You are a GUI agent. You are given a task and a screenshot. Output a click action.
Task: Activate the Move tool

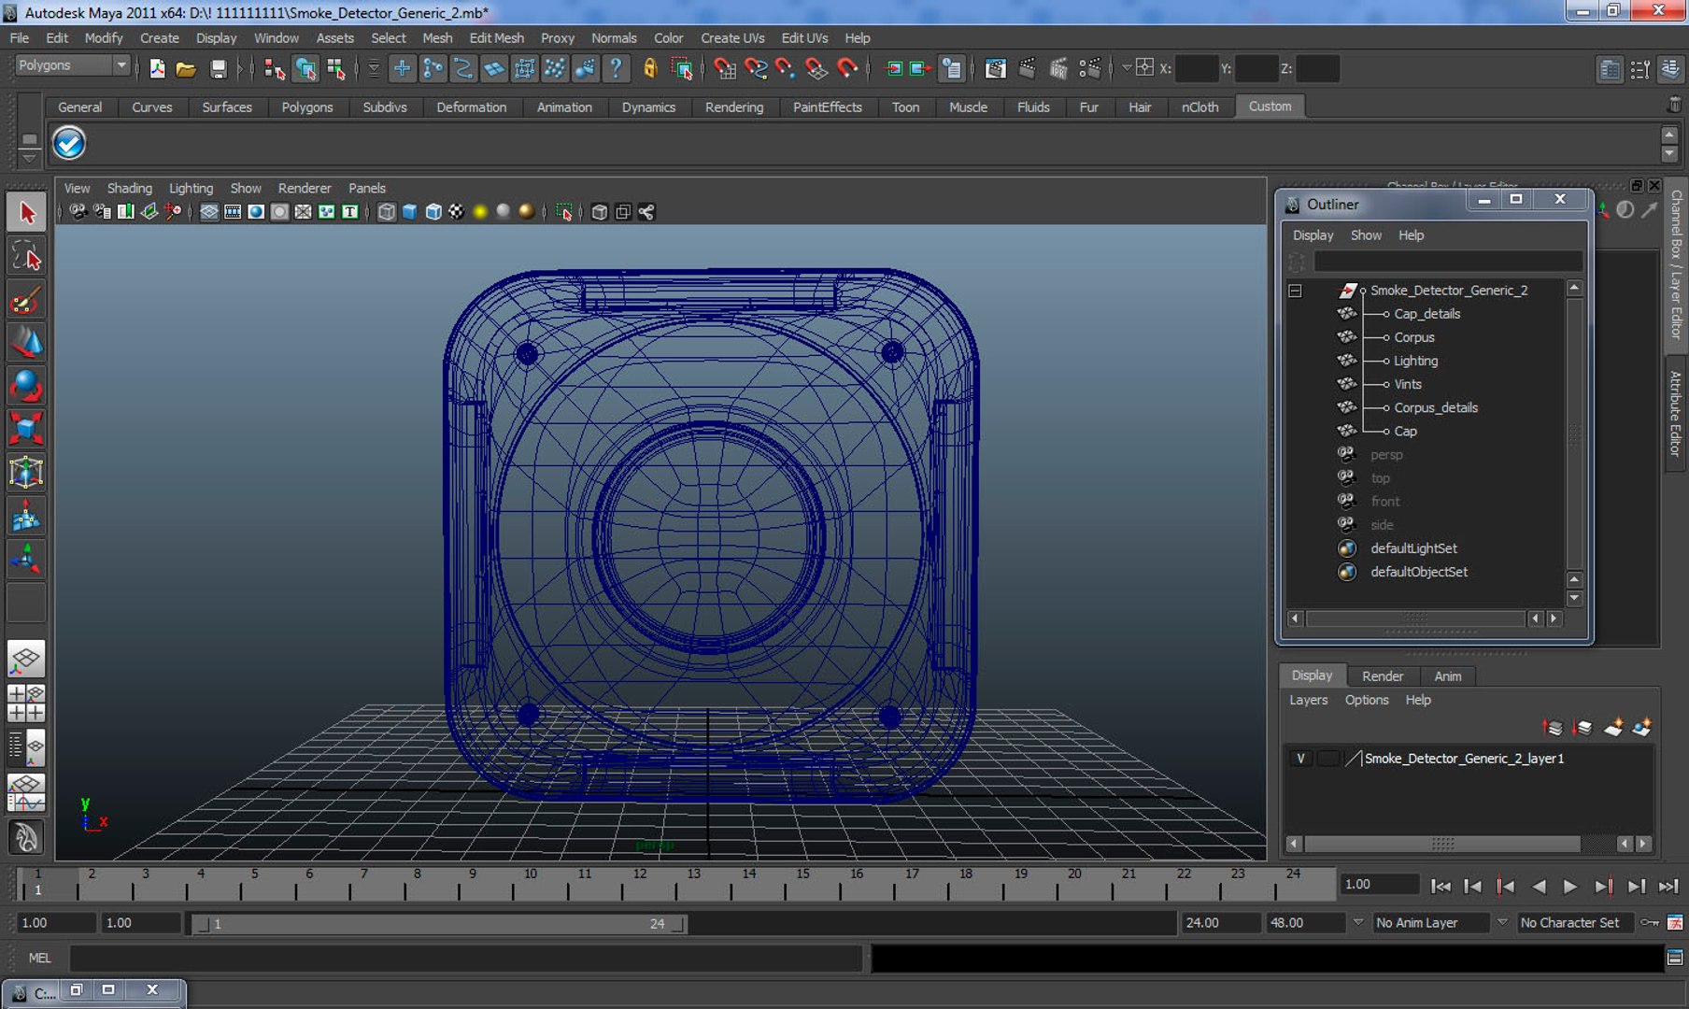coord(26,343)
